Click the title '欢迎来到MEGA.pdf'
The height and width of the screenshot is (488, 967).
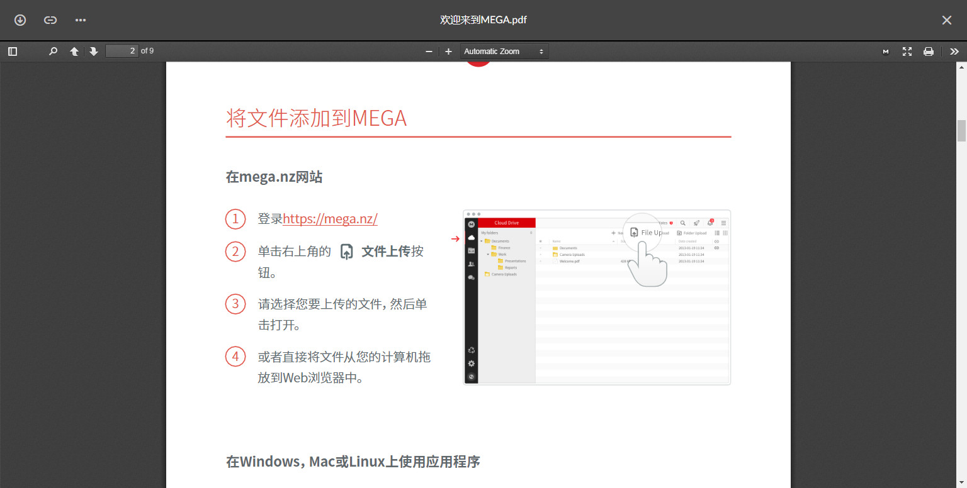pyautogui.click(x=483, y=20)
